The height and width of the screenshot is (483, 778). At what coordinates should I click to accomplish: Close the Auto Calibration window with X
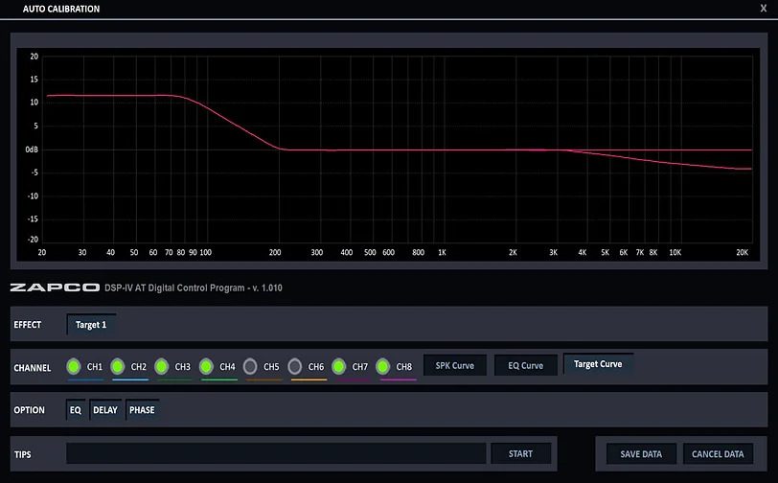(764, 9)
